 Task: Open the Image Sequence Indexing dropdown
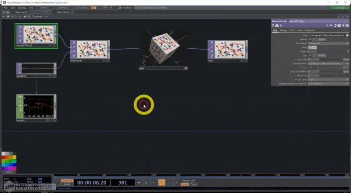(x=328, y=84)
